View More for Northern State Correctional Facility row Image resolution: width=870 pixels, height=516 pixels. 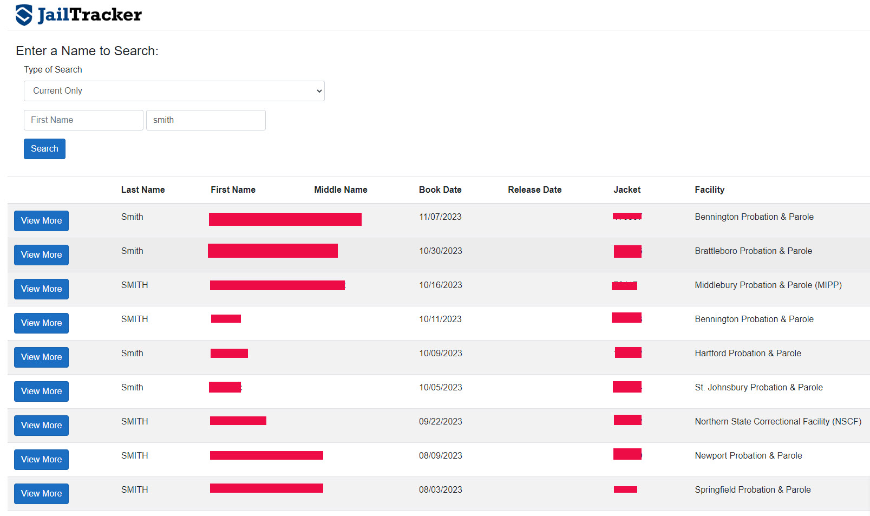tap(41, 426)
